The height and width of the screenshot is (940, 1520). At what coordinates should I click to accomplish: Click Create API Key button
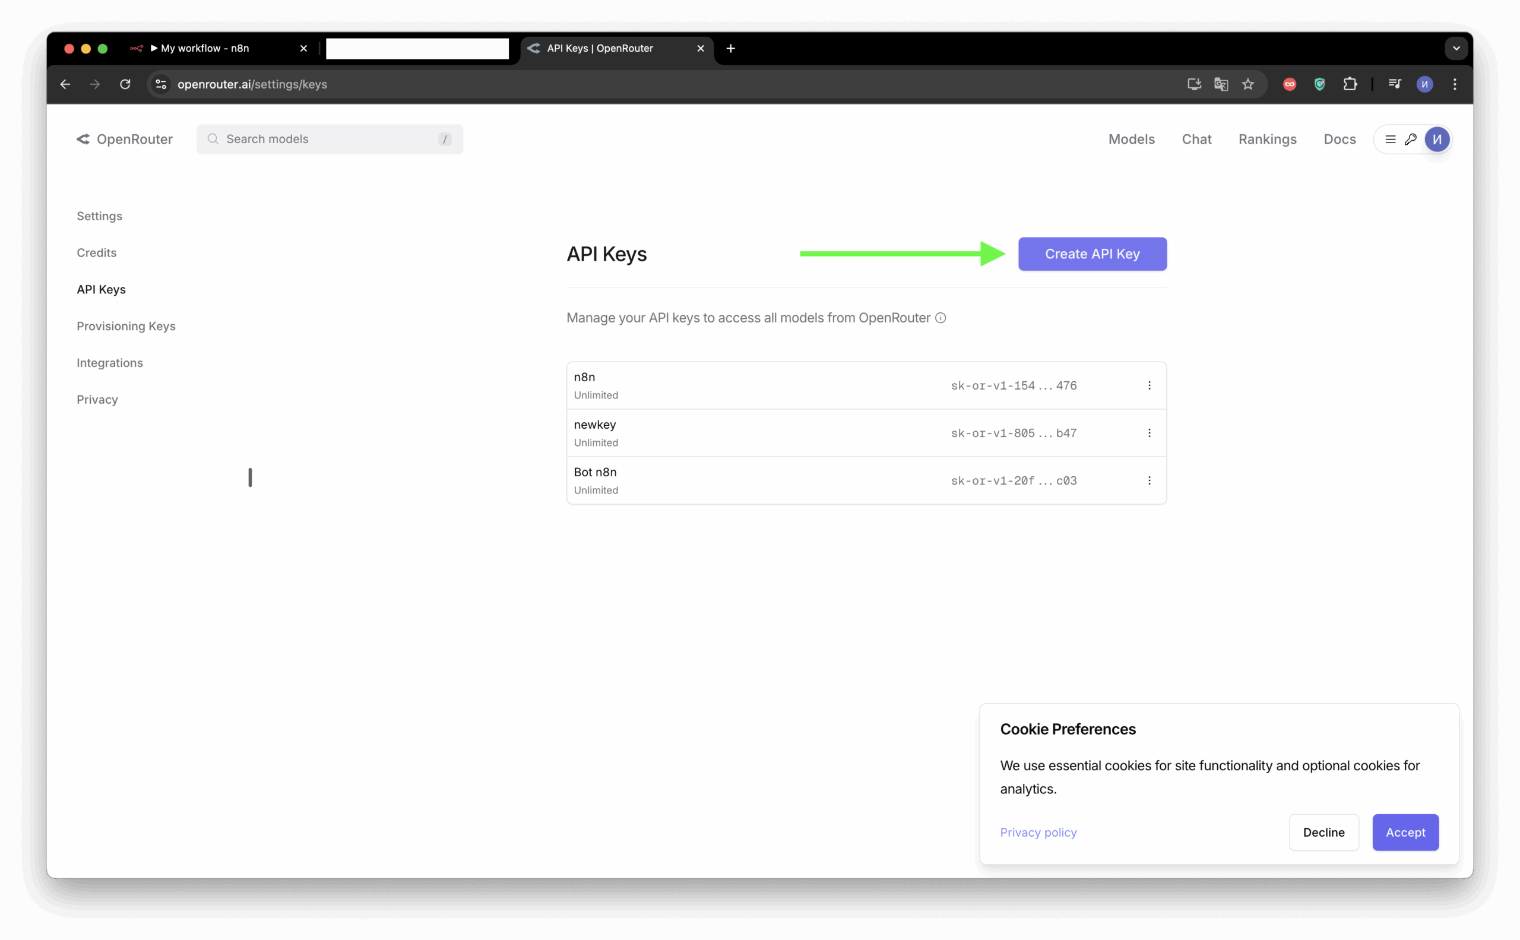point(1092,254)
